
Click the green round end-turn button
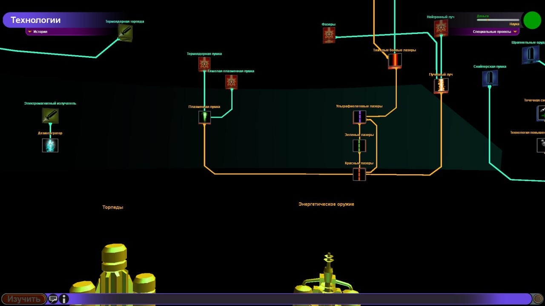click(532, 20)
